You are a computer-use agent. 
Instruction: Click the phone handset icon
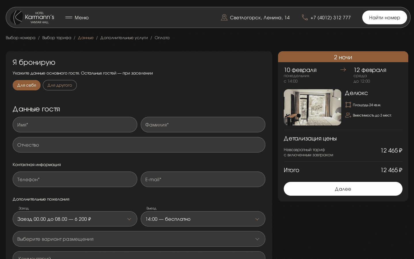point(304,18)
